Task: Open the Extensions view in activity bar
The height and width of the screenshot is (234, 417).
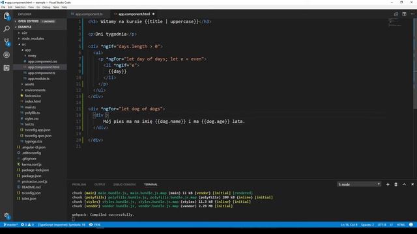Action: pyautogui.click(x=7, y=68)
